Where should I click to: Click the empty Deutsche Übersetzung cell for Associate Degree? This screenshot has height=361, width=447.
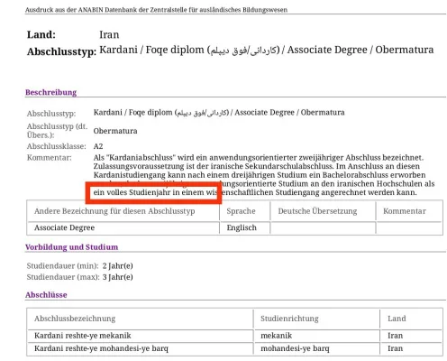click(x=323, y=227)
